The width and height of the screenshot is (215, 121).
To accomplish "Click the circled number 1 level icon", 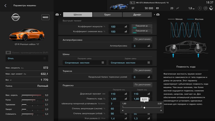I will [200, 8].
